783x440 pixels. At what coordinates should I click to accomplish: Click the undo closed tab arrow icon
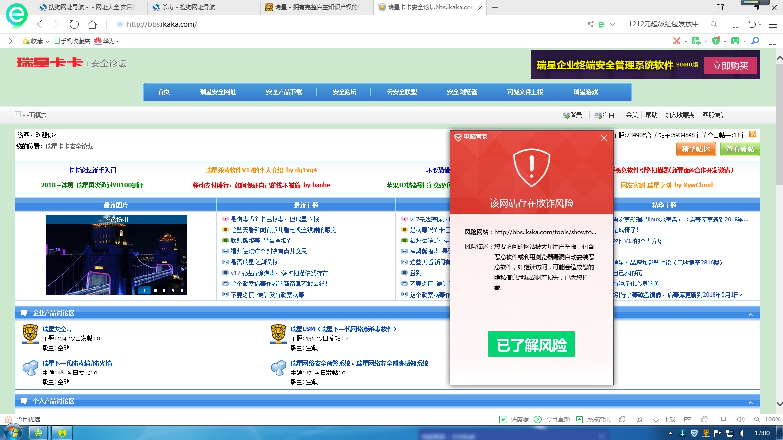[752, 24]
